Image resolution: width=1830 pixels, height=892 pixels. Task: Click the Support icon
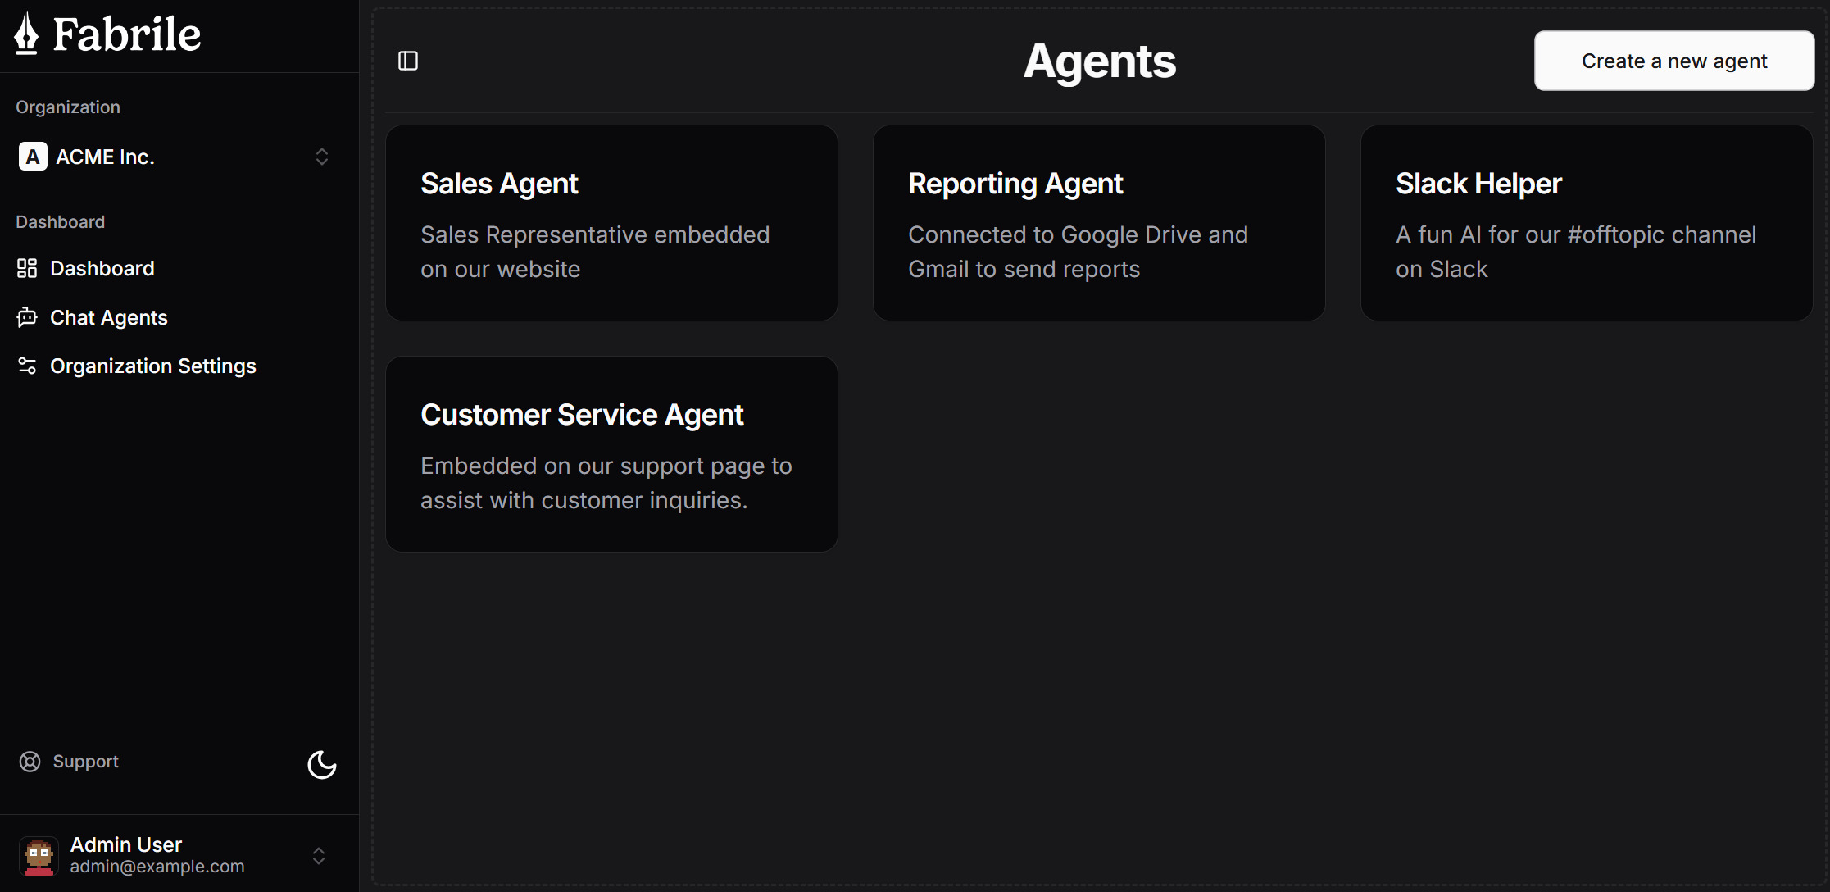30,762
